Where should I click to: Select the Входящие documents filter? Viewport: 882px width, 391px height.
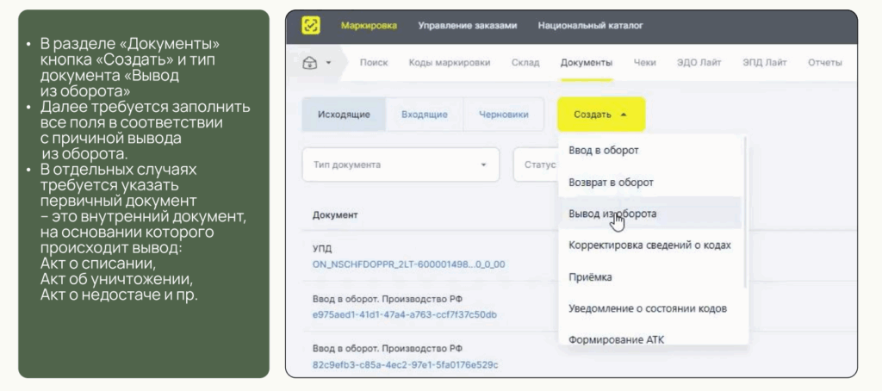click(424, 115)
